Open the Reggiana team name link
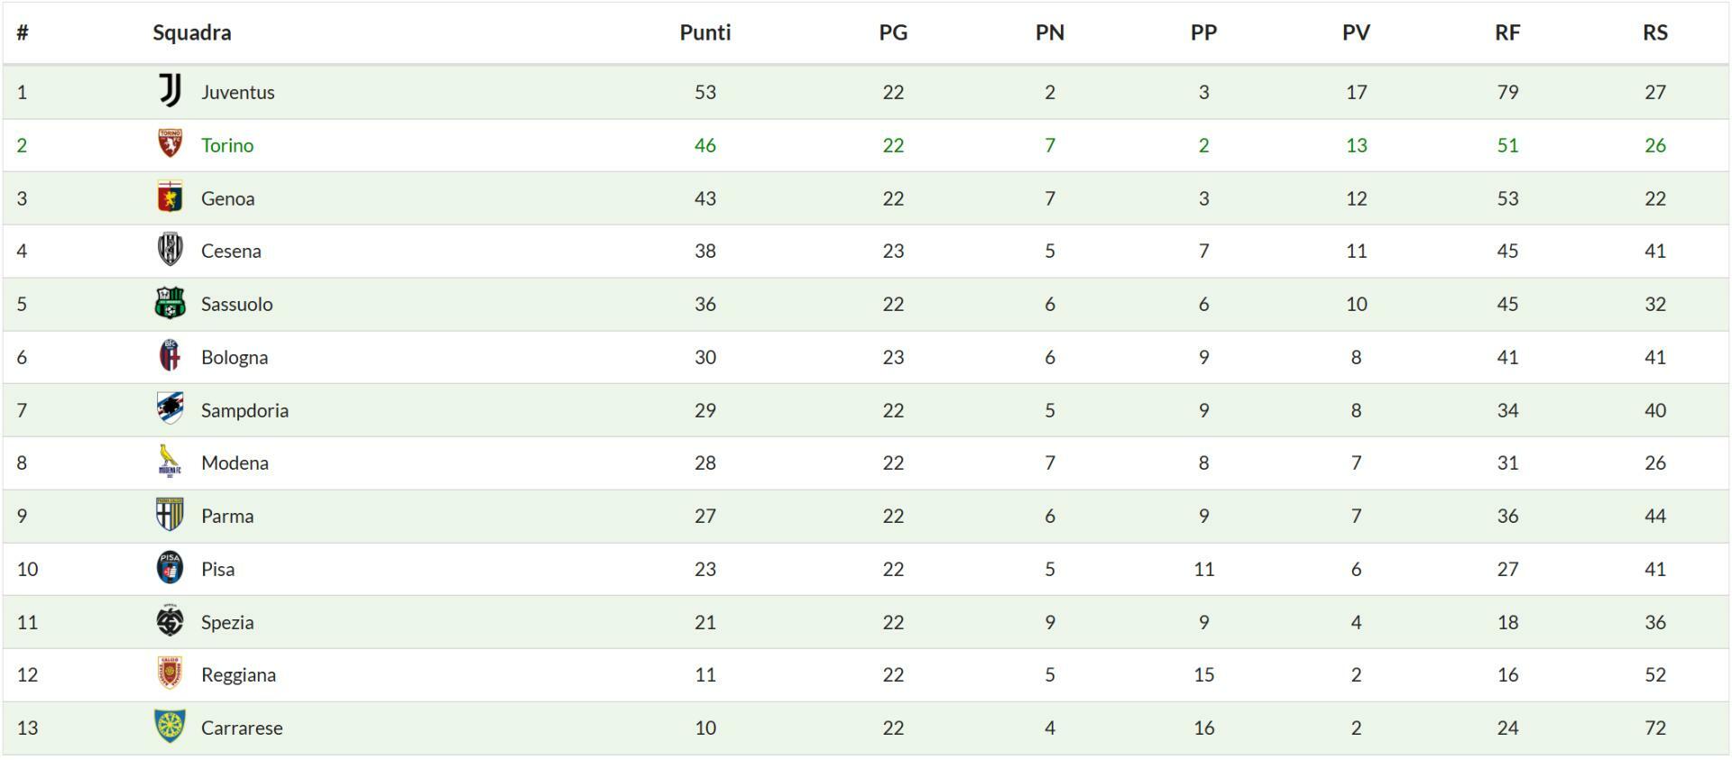The width and height of the screenshot is (1732, 760). [238, 674]
